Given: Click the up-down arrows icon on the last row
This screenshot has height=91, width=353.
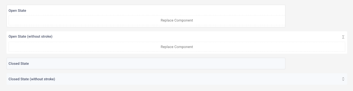Looking at the screenshot, I should tap(343, 79).
